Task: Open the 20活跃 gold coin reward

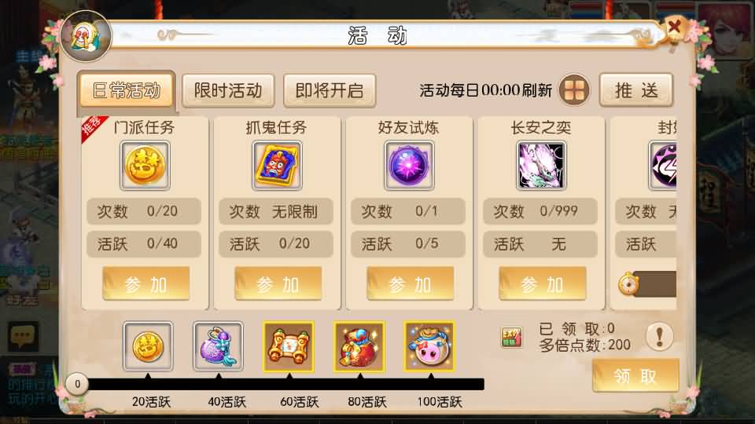Action: (148, 346)
